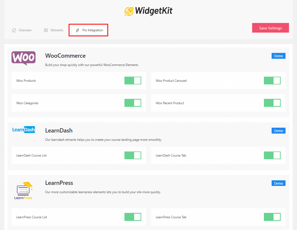Click the 'LearnPress Course Tab' label
The image size is (297, 230).
171,217
